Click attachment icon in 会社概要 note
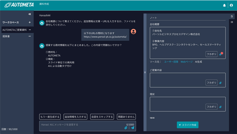 click(x=221, y=54)
